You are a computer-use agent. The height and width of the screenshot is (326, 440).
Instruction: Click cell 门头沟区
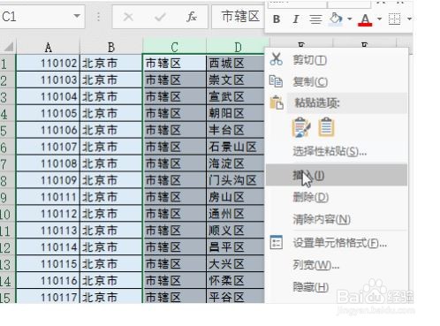point(235,180)
